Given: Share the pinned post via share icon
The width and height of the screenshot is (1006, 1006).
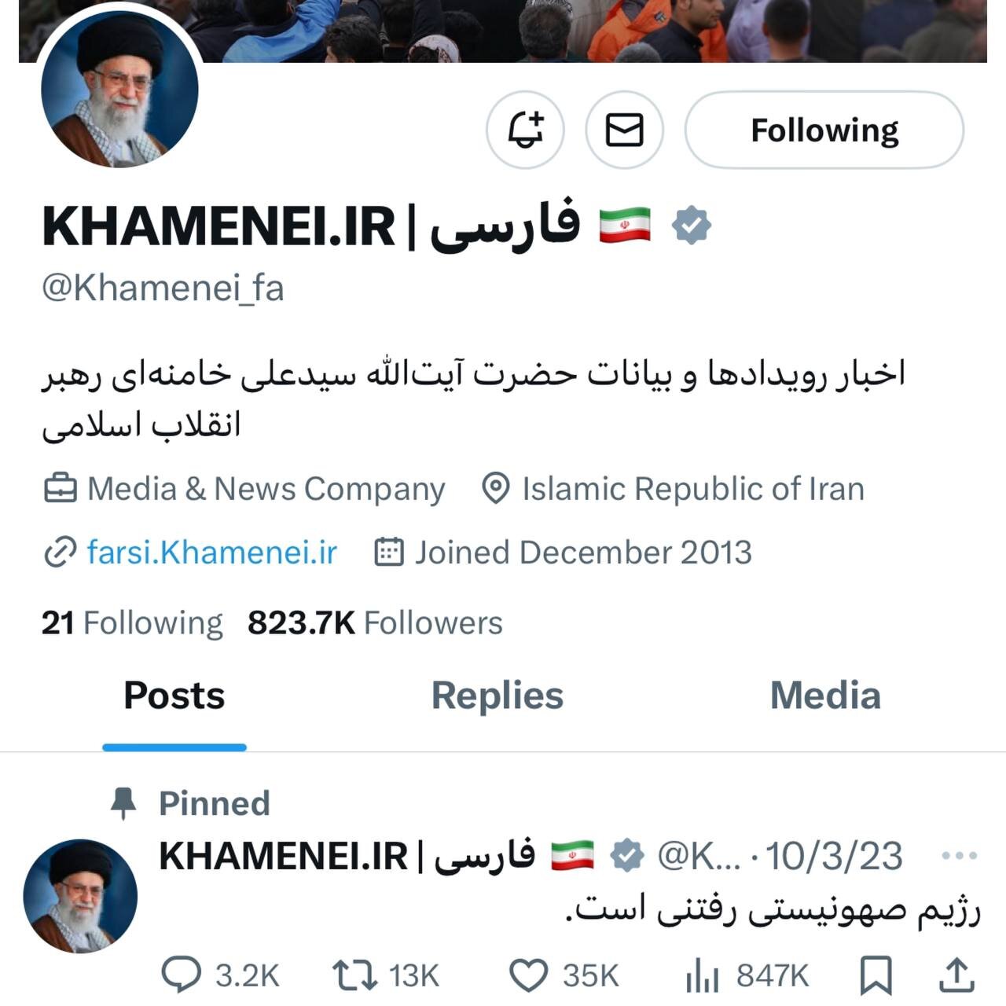Looking at the screenshot, I should pos(956,975).
